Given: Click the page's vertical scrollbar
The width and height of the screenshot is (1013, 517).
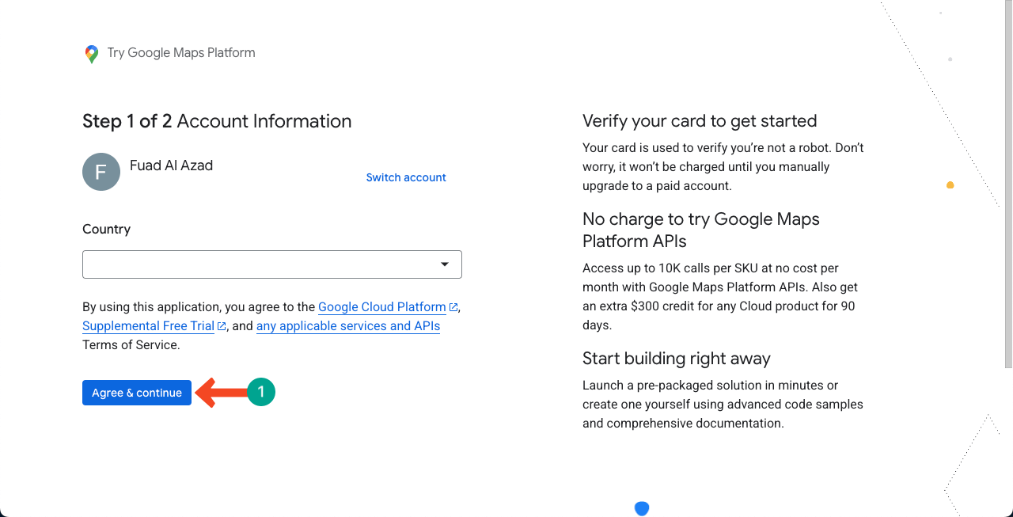Looking at the screenshot, I should pos(1008,184).
